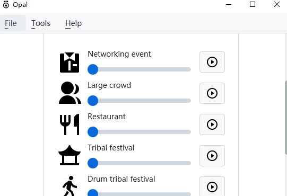Click the Networking event volume slider
The width and height of the screenshot is (287, 196).
pos(140,69)
